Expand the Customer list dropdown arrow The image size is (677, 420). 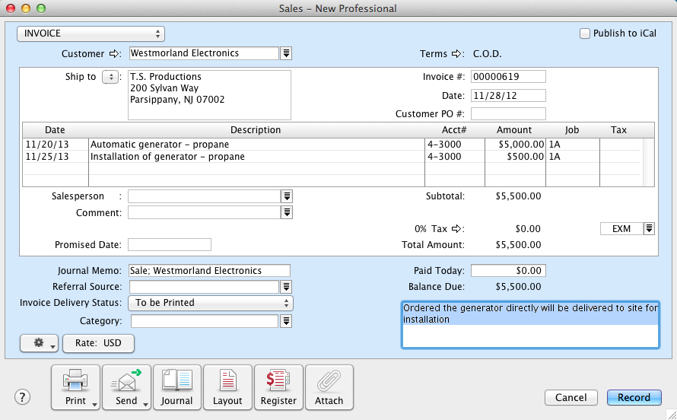(286, 53)
